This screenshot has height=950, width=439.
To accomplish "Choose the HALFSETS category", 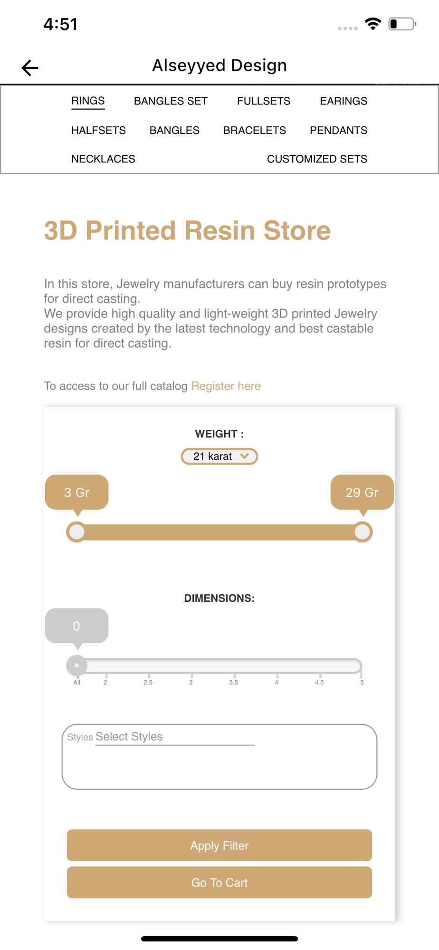I will tap(98, 131).
